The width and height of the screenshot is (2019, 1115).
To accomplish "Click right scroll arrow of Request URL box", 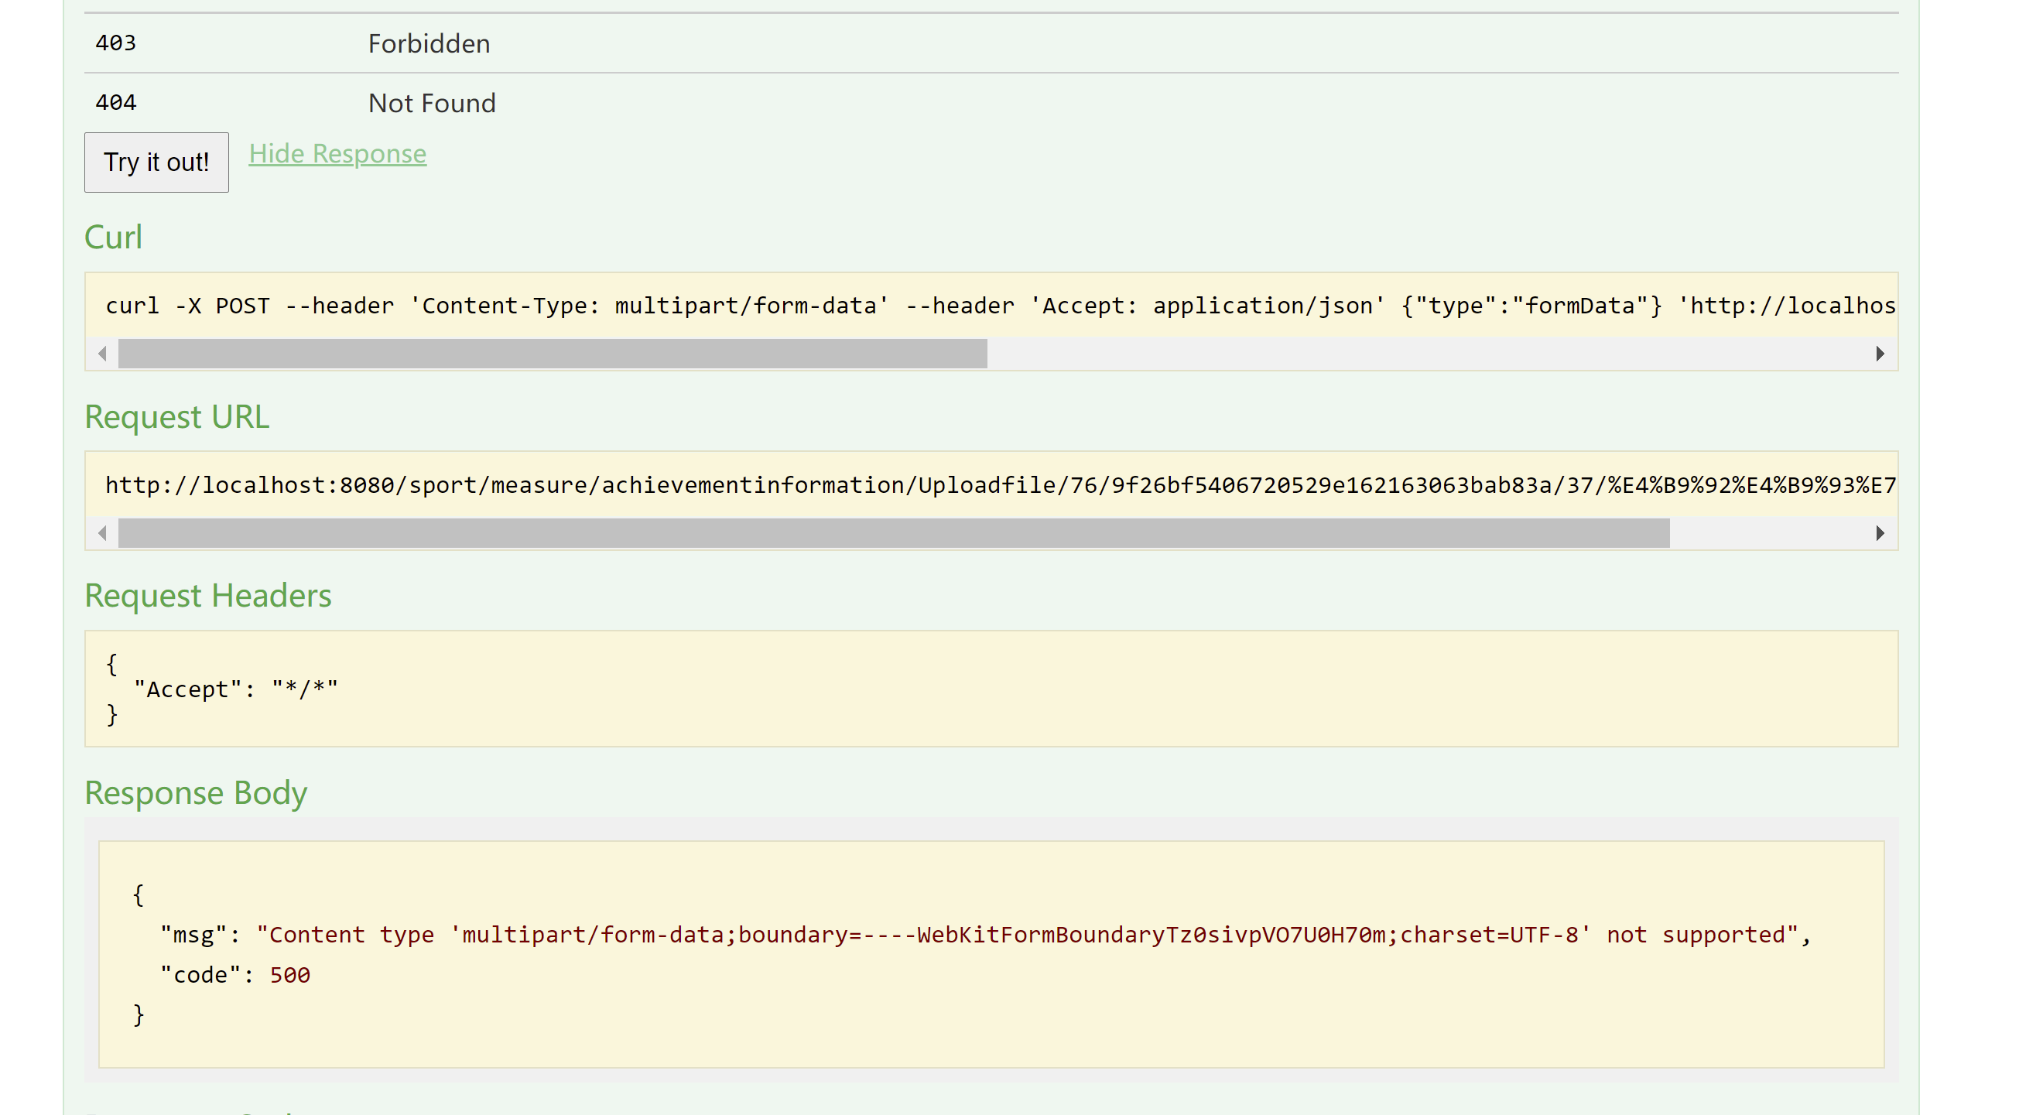I will [1880, 534].
